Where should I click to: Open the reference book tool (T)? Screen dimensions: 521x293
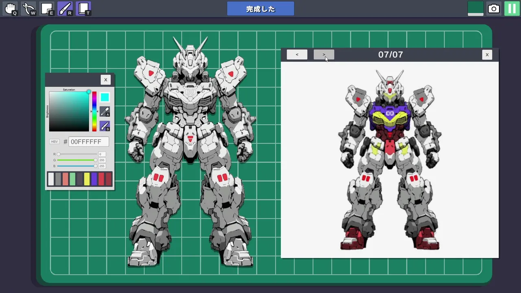83,9
